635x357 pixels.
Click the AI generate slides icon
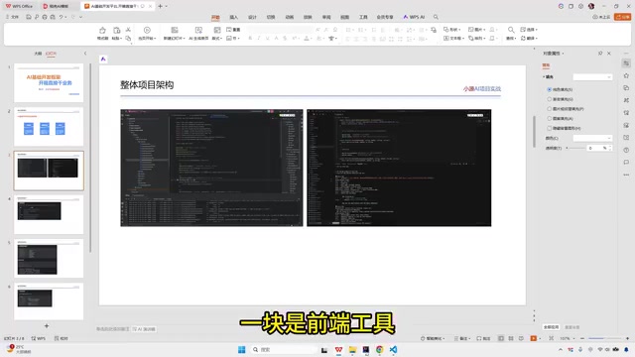(198, 31)
